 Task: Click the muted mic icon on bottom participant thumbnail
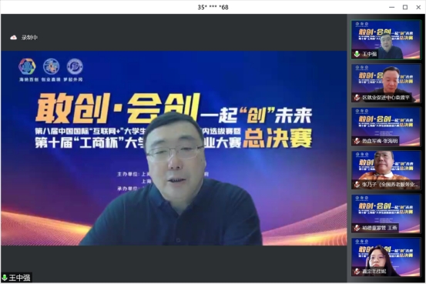click(x=357, y=271)
